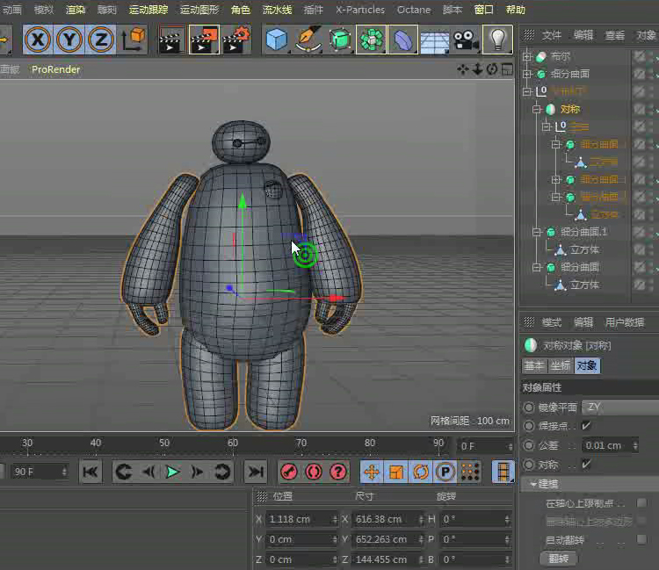Collapse the 建模 section
Viewport: 659px width, 570px height.
click(533, 484)
